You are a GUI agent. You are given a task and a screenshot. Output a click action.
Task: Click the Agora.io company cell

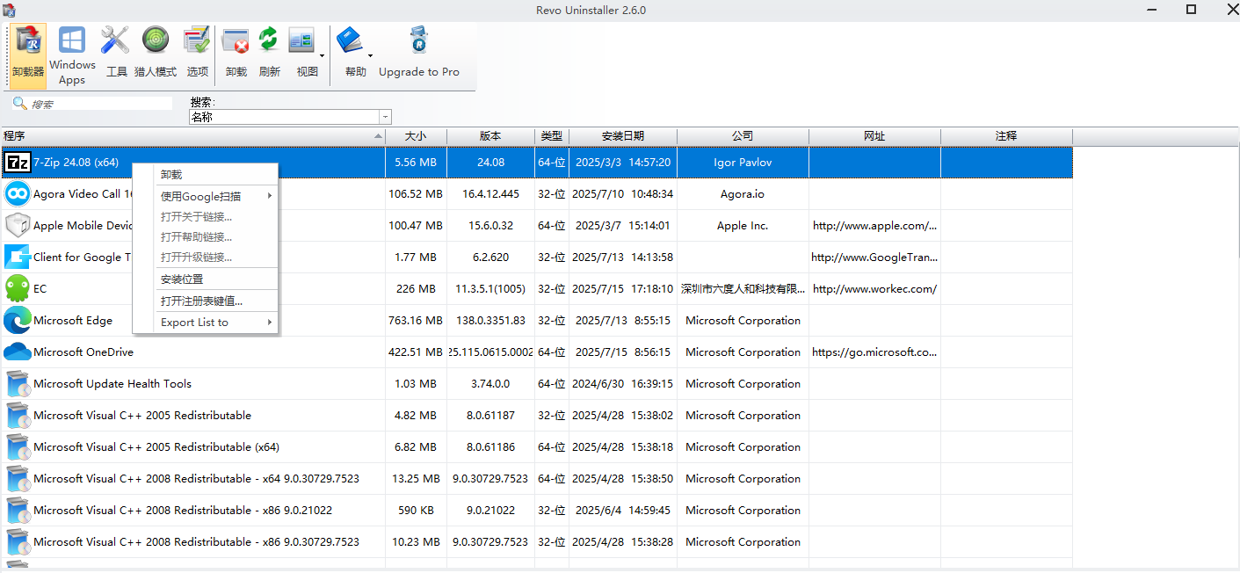[x=743, y=194]
